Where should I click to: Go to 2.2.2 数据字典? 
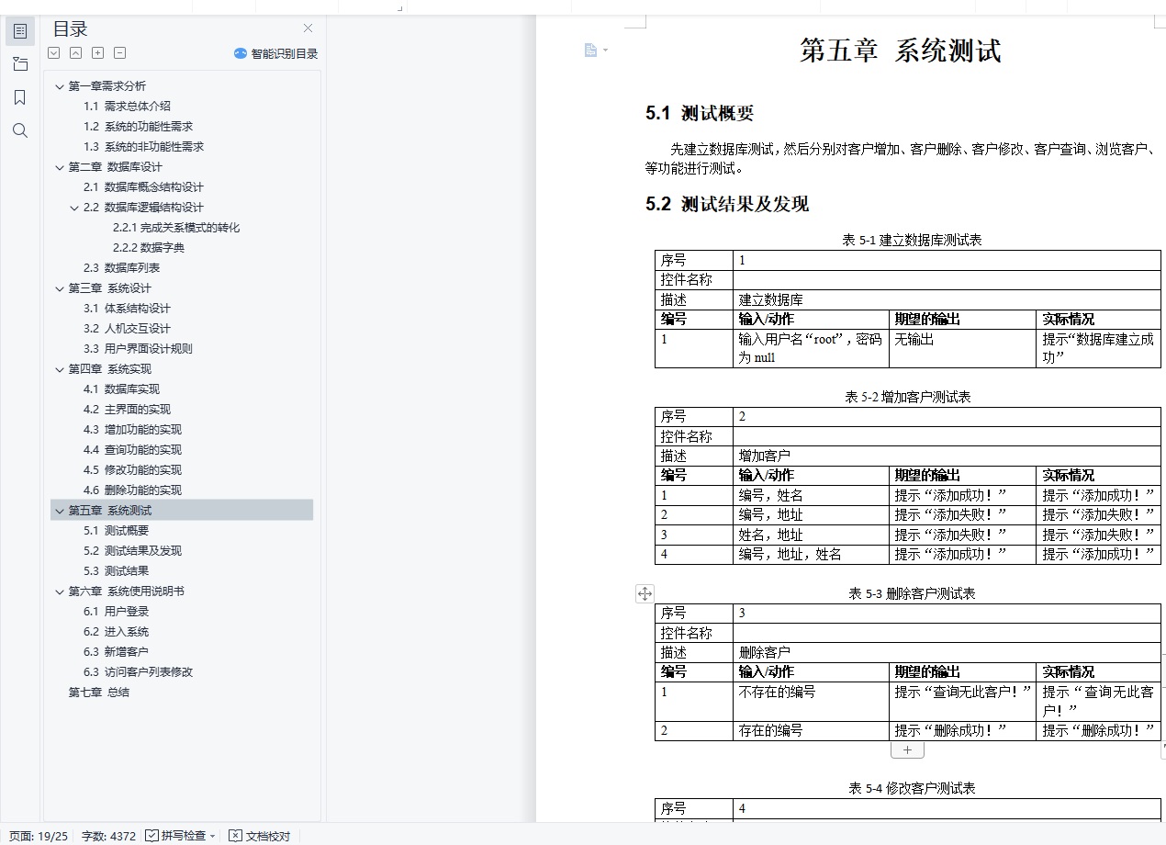pos(149,248)
